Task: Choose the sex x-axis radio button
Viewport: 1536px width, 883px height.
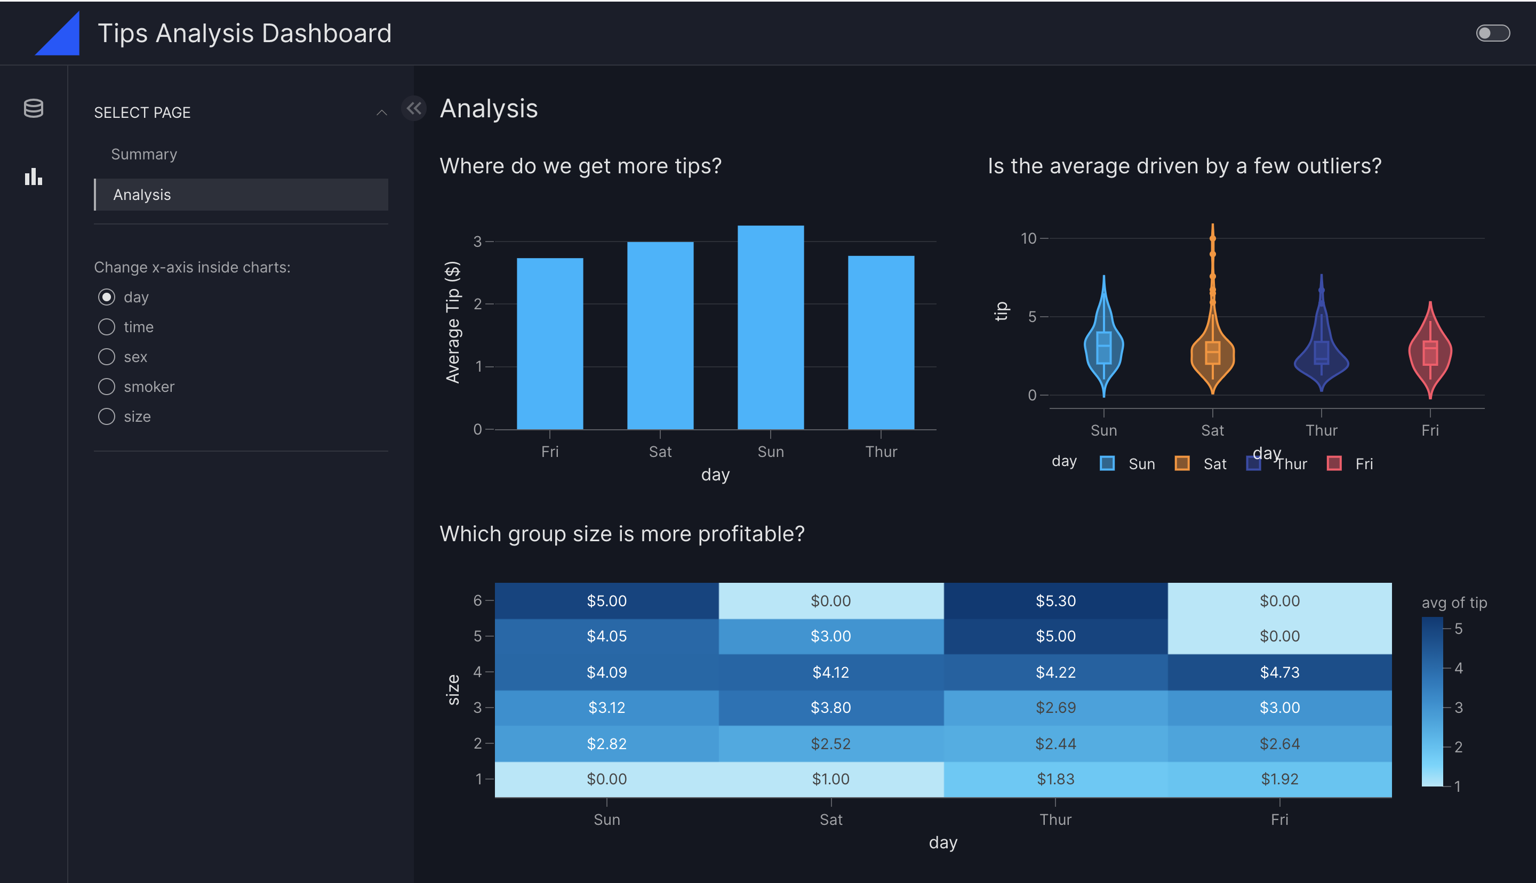Action: tap(107, 357)
